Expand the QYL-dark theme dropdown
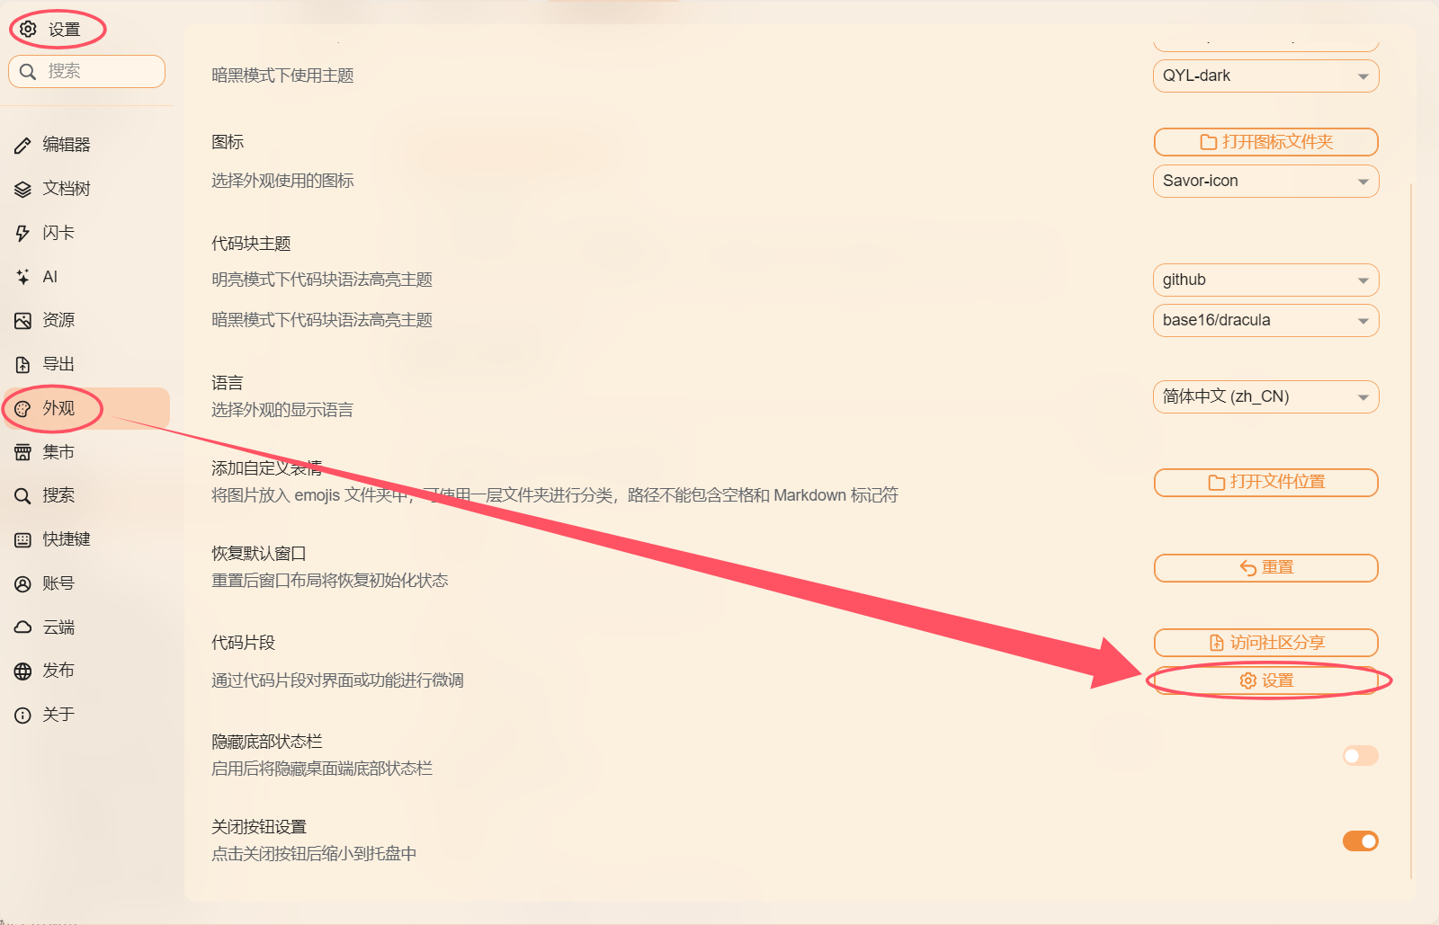This screenshot has width=1439, height=925. (1265, 76)
